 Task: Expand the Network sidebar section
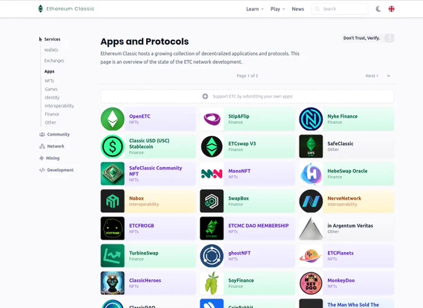[52, 146]
